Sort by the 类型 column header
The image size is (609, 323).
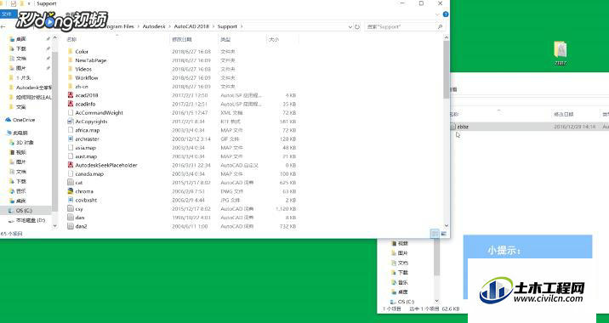point(225,39)
